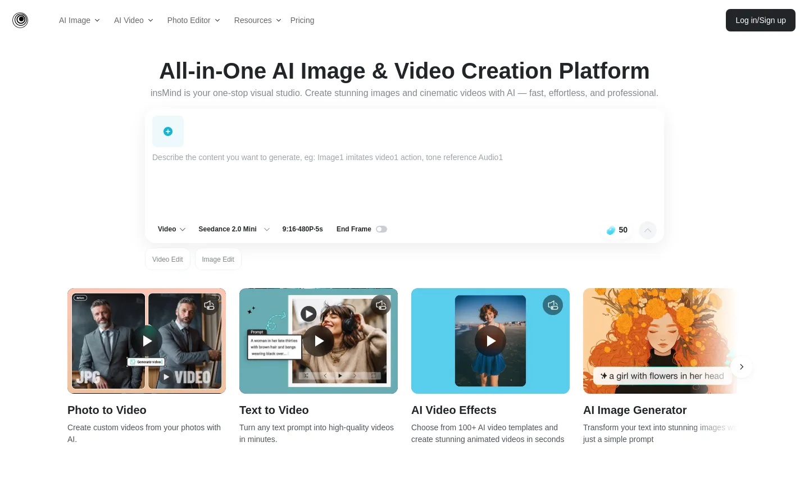
Task: Play the Text to Video center preview
Action: tap(319, 341)
